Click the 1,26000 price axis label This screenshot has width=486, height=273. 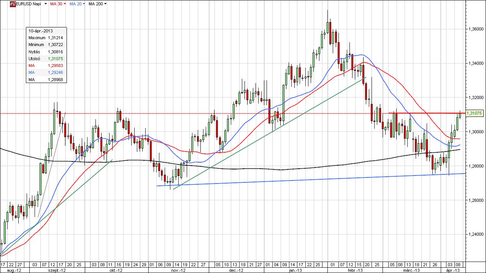coord(476,200)
